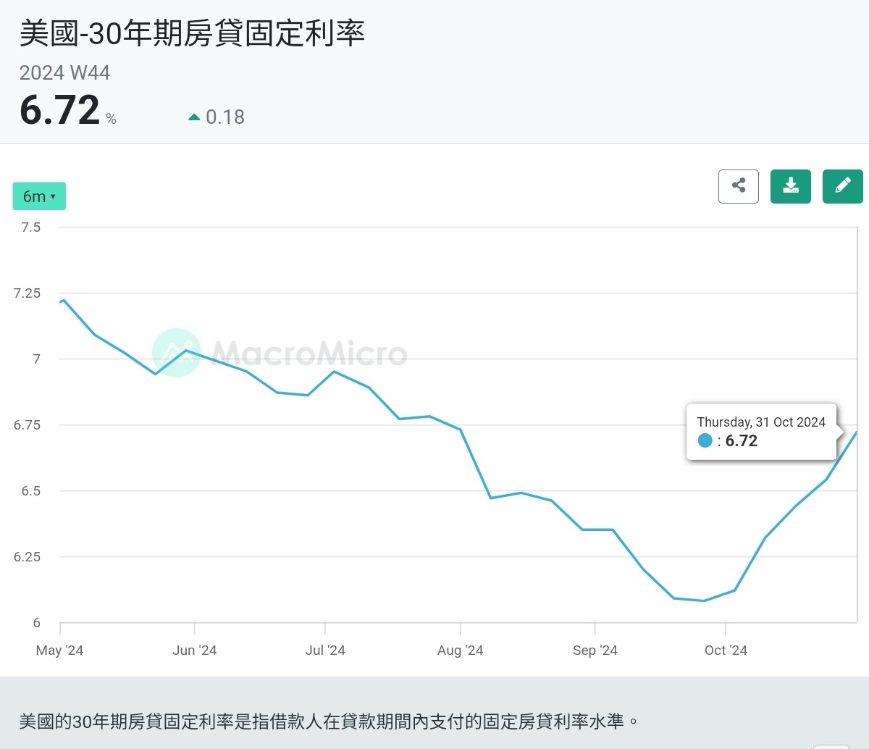Click the blue dot in the tooltip

point(704,440)
